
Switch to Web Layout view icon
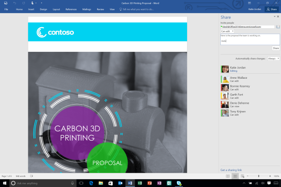(x=243, y=176)
